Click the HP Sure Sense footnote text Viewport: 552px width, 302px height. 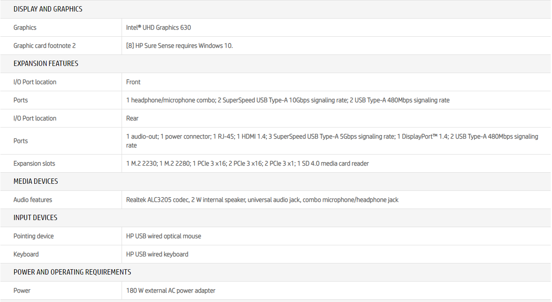(x=179, y=46)
